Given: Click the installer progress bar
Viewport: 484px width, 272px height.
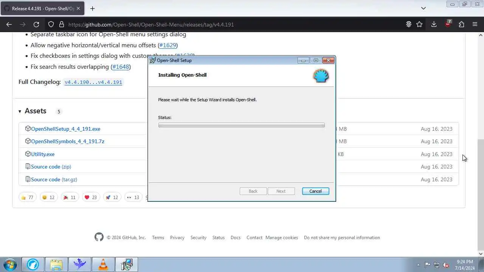Looking at the screenshot, I should tap(241, 125).
